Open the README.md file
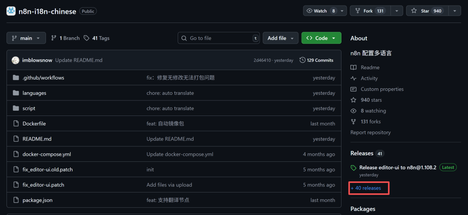This screenshot has width=468, height=215. coord(37,139)
